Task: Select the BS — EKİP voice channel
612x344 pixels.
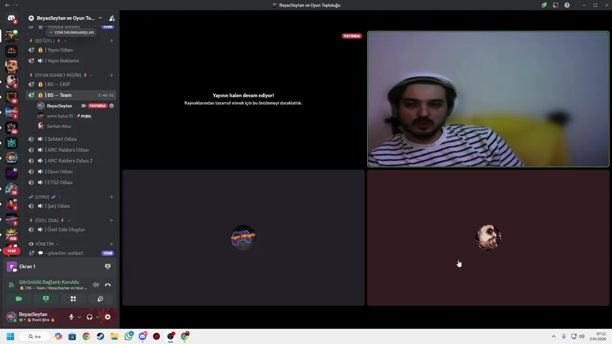Action: (x=71, y=84)
